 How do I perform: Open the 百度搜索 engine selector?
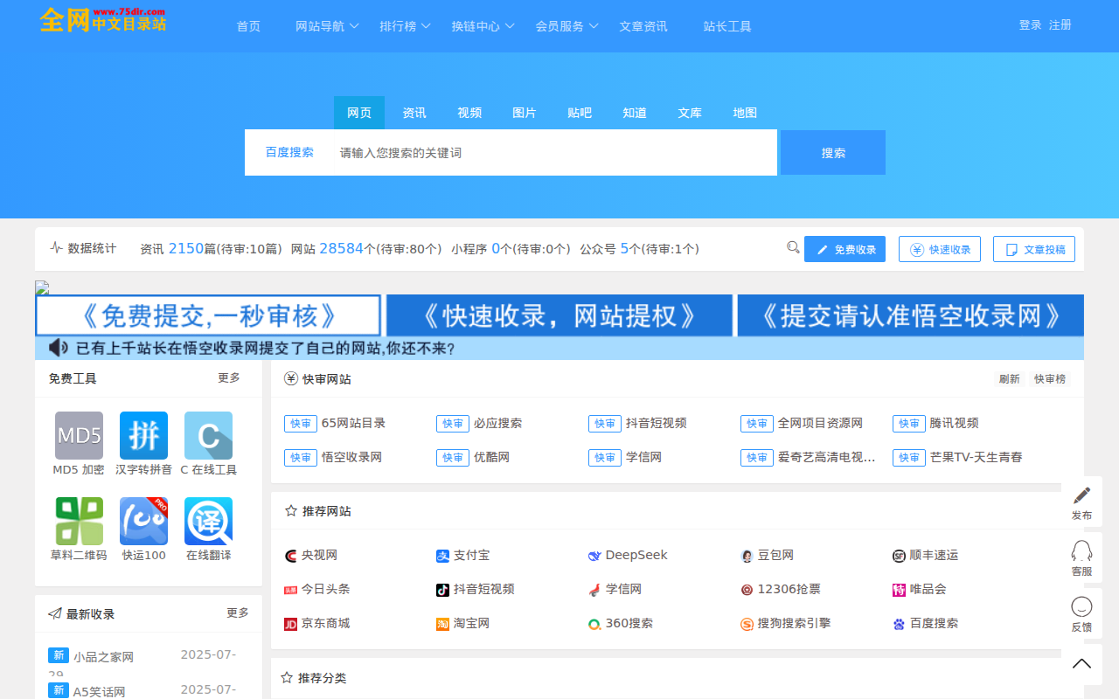tap(289, 152)
